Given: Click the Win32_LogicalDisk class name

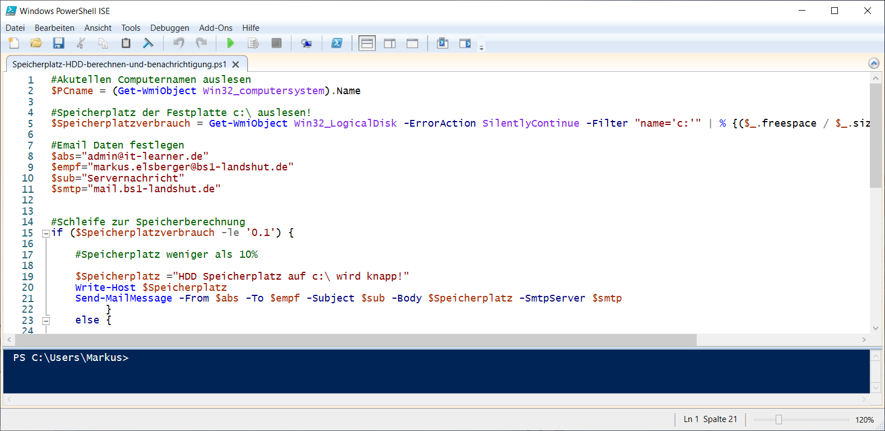Looking at the screenshot, I should [345, 123].
